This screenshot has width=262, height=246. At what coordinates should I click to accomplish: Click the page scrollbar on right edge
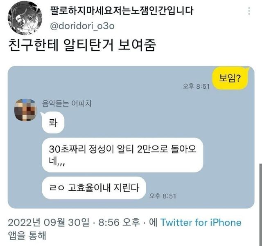(260, 204)
